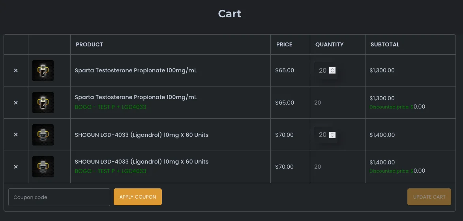The height and width of the screenshot is (221, 463).
Task: Open the BOGO Sparta Testosterone product thumbnail
Action: click(x=43, y=103)
